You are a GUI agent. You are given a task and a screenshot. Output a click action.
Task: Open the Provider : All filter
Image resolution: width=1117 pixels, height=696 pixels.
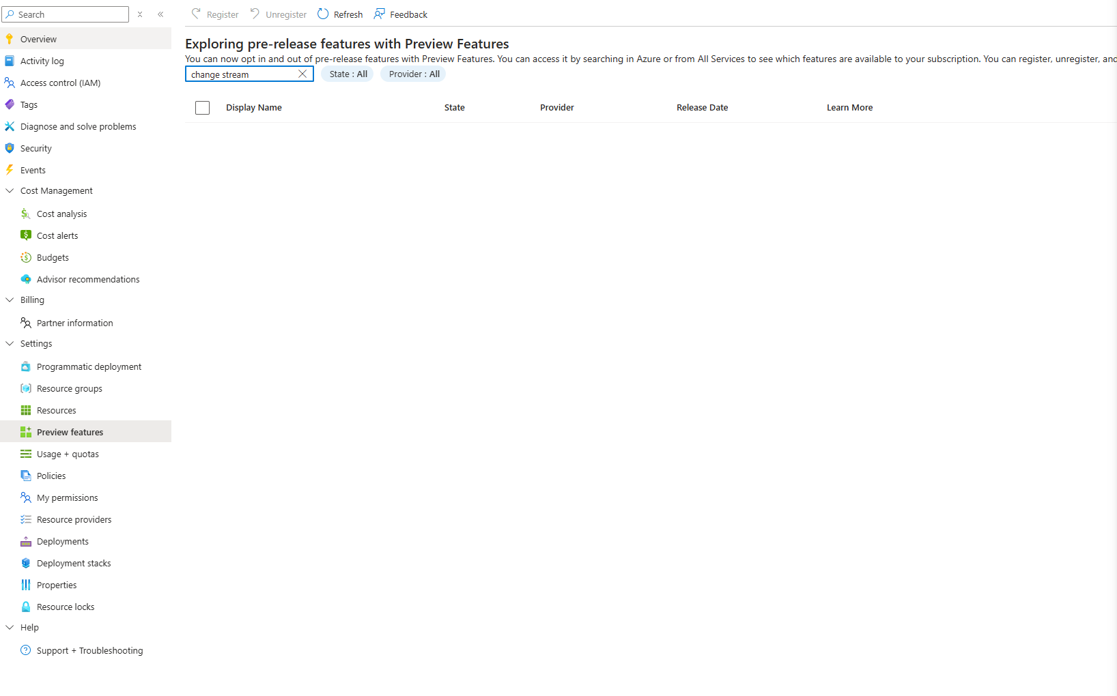(414, 74)
